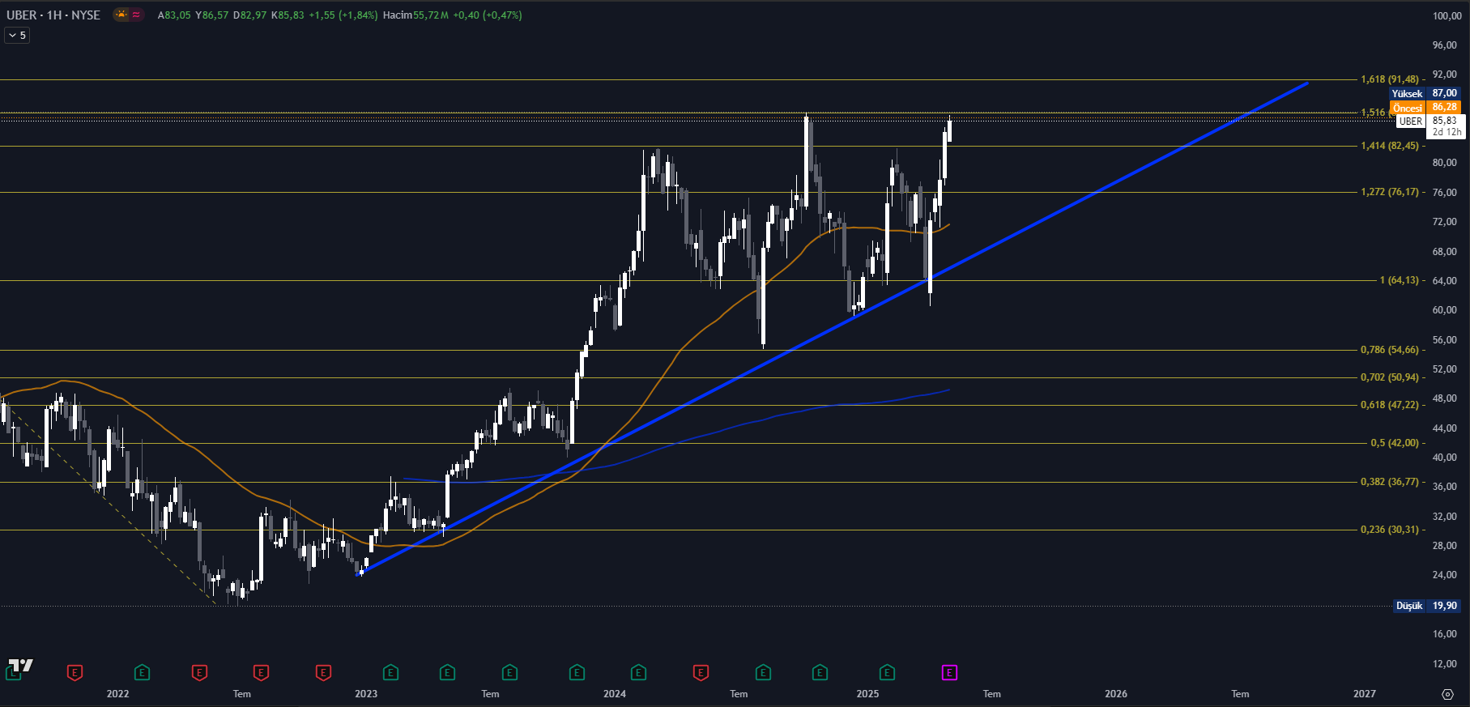Click green earnings marker just before 2024 label
Screen dimensions: 1470x707
point(577,672)
